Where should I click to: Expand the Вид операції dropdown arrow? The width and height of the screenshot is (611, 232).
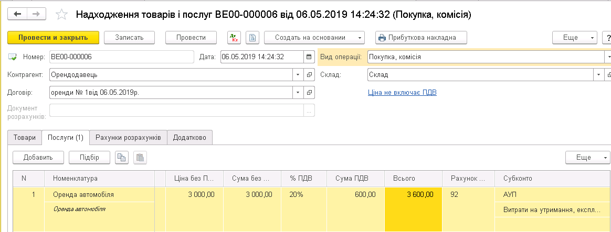607,57
